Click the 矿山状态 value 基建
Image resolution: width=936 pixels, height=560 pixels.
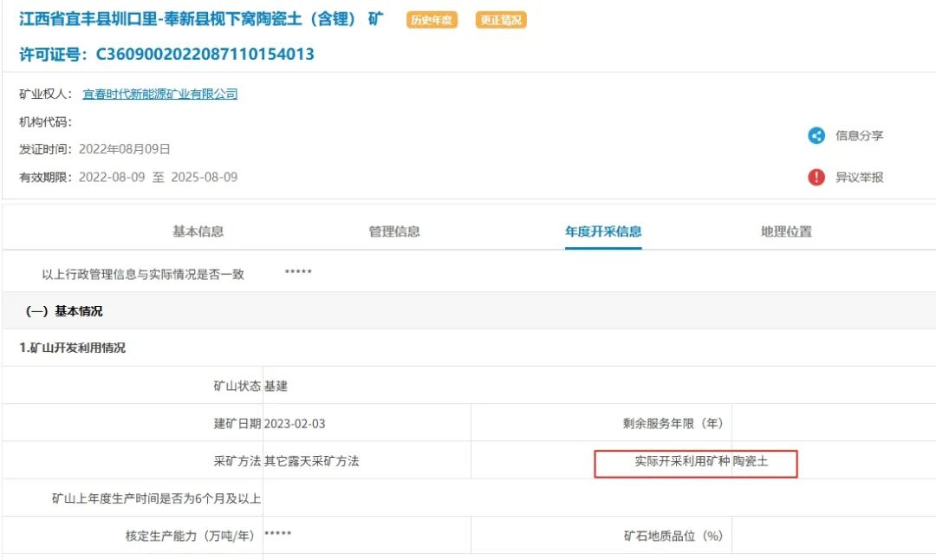[x=276, y=386]
